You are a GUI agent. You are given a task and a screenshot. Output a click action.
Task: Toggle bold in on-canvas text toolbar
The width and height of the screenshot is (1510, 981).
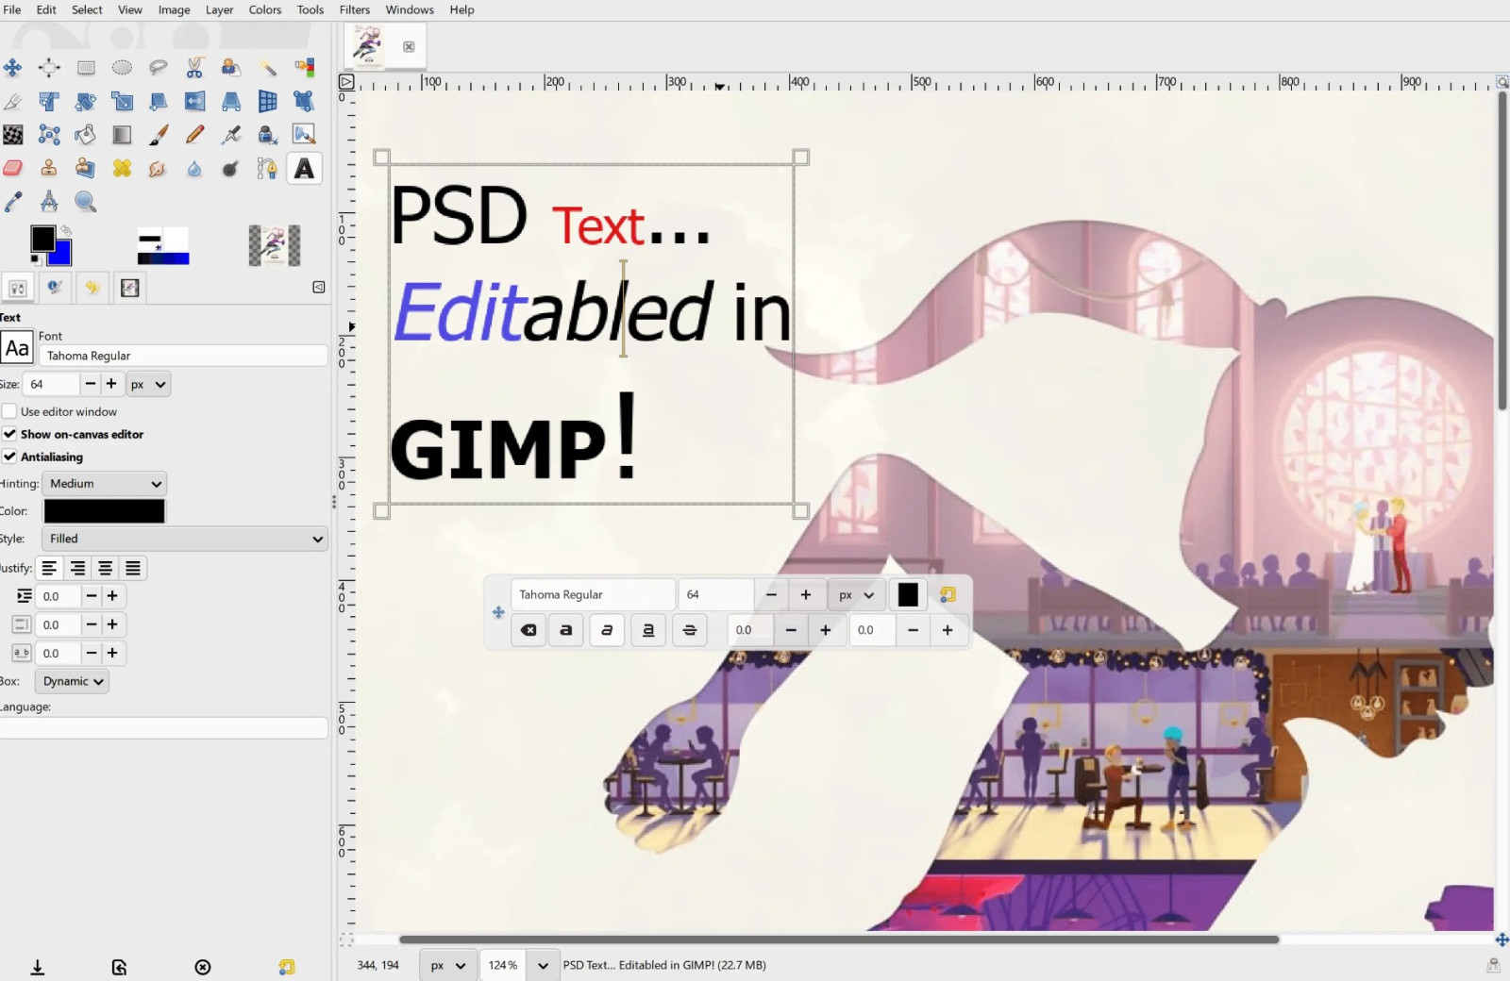coord(566,630)
